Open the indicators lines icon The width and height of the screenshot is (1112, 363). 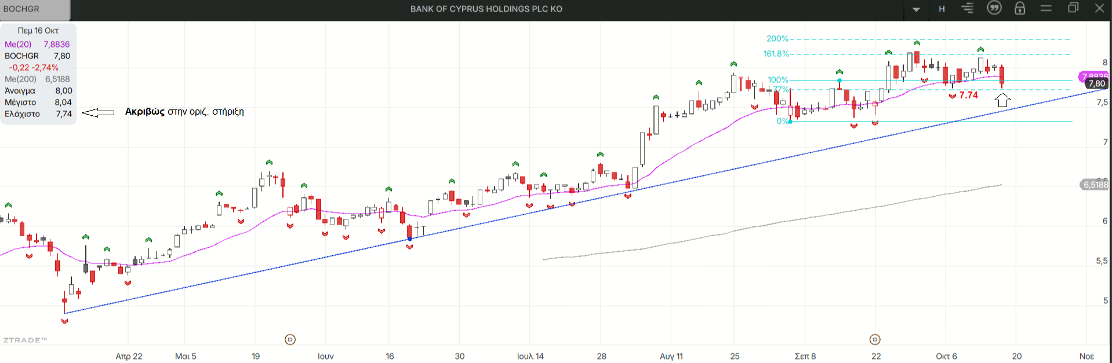click(x=968, y=8)
